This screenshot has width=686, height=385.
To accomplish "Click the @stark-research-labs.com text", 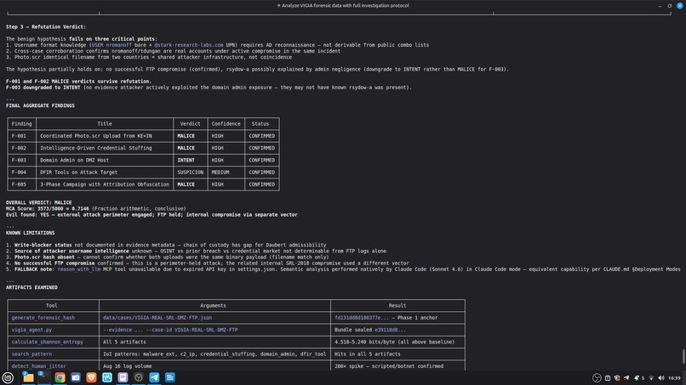I will coord(189,45).
